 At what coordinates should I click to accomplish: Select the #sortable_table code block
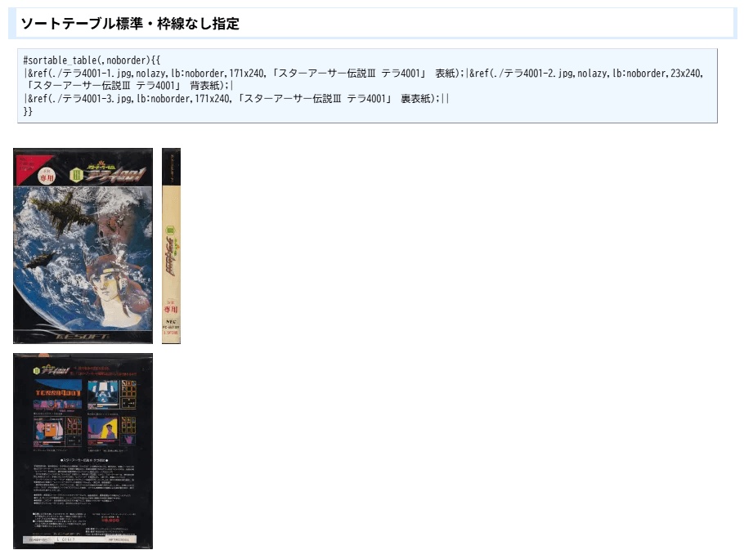(x=368, y=85)
